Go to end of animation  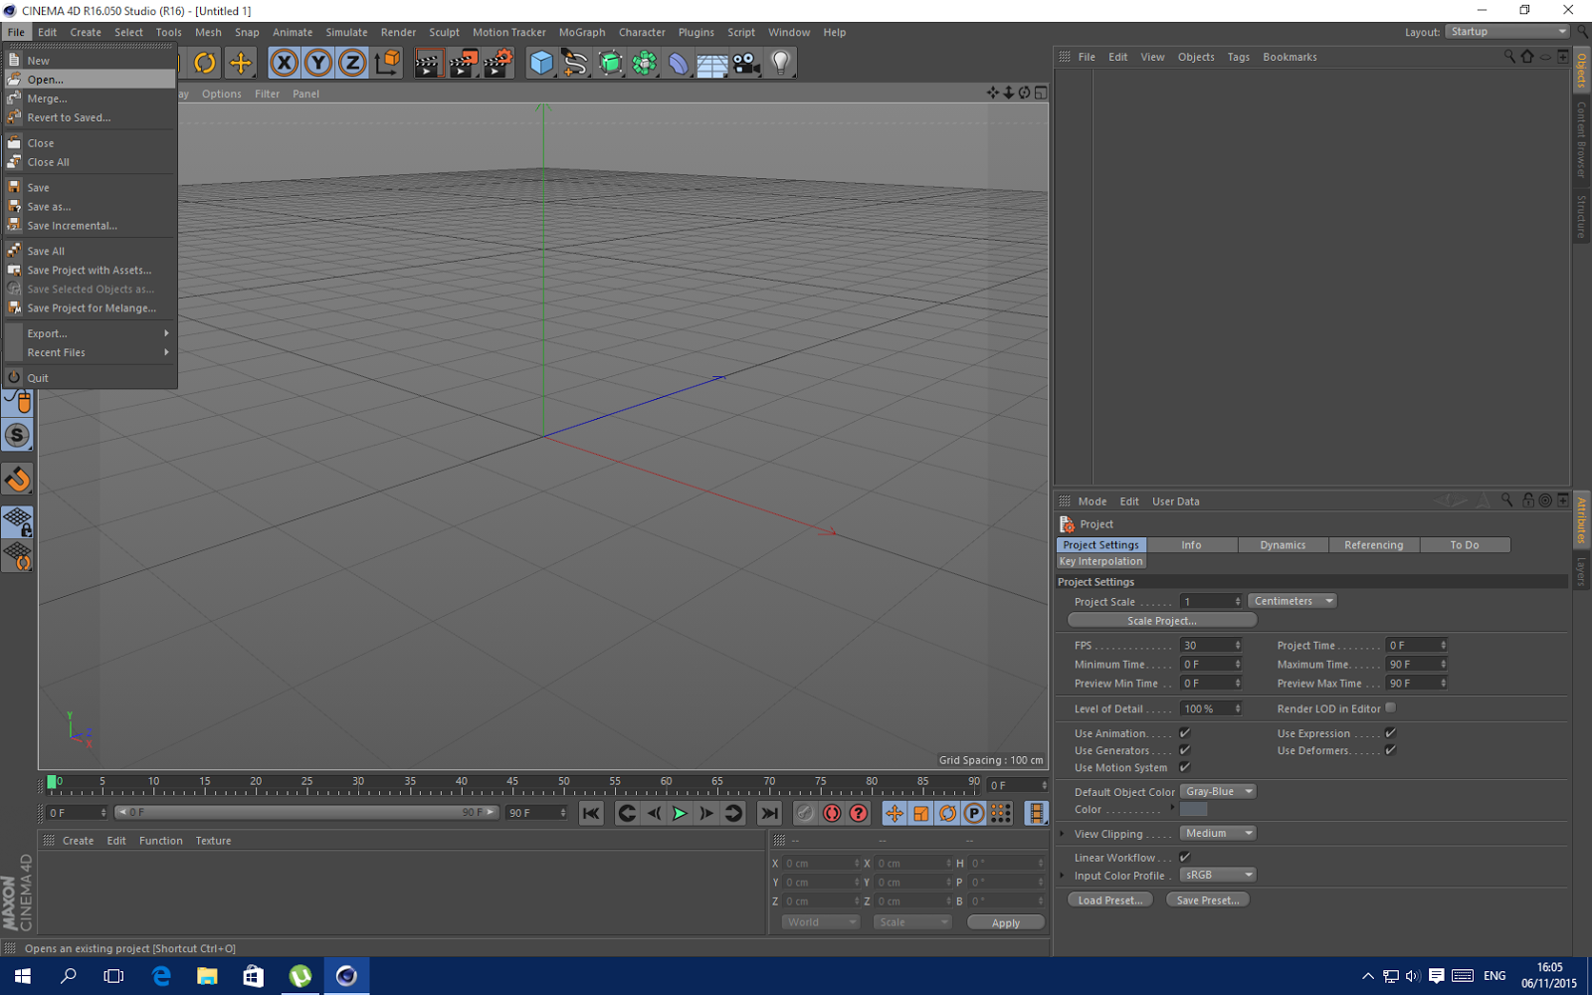tap(770, 813)
